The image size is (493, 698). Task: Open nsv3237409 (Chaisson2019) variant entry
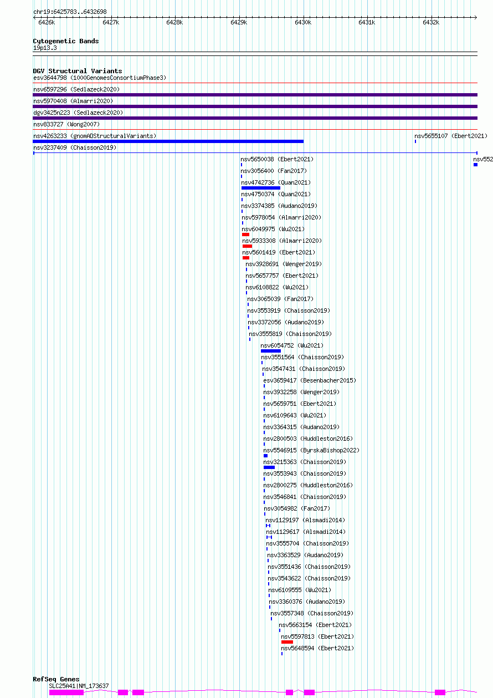(x=75, y=147)
